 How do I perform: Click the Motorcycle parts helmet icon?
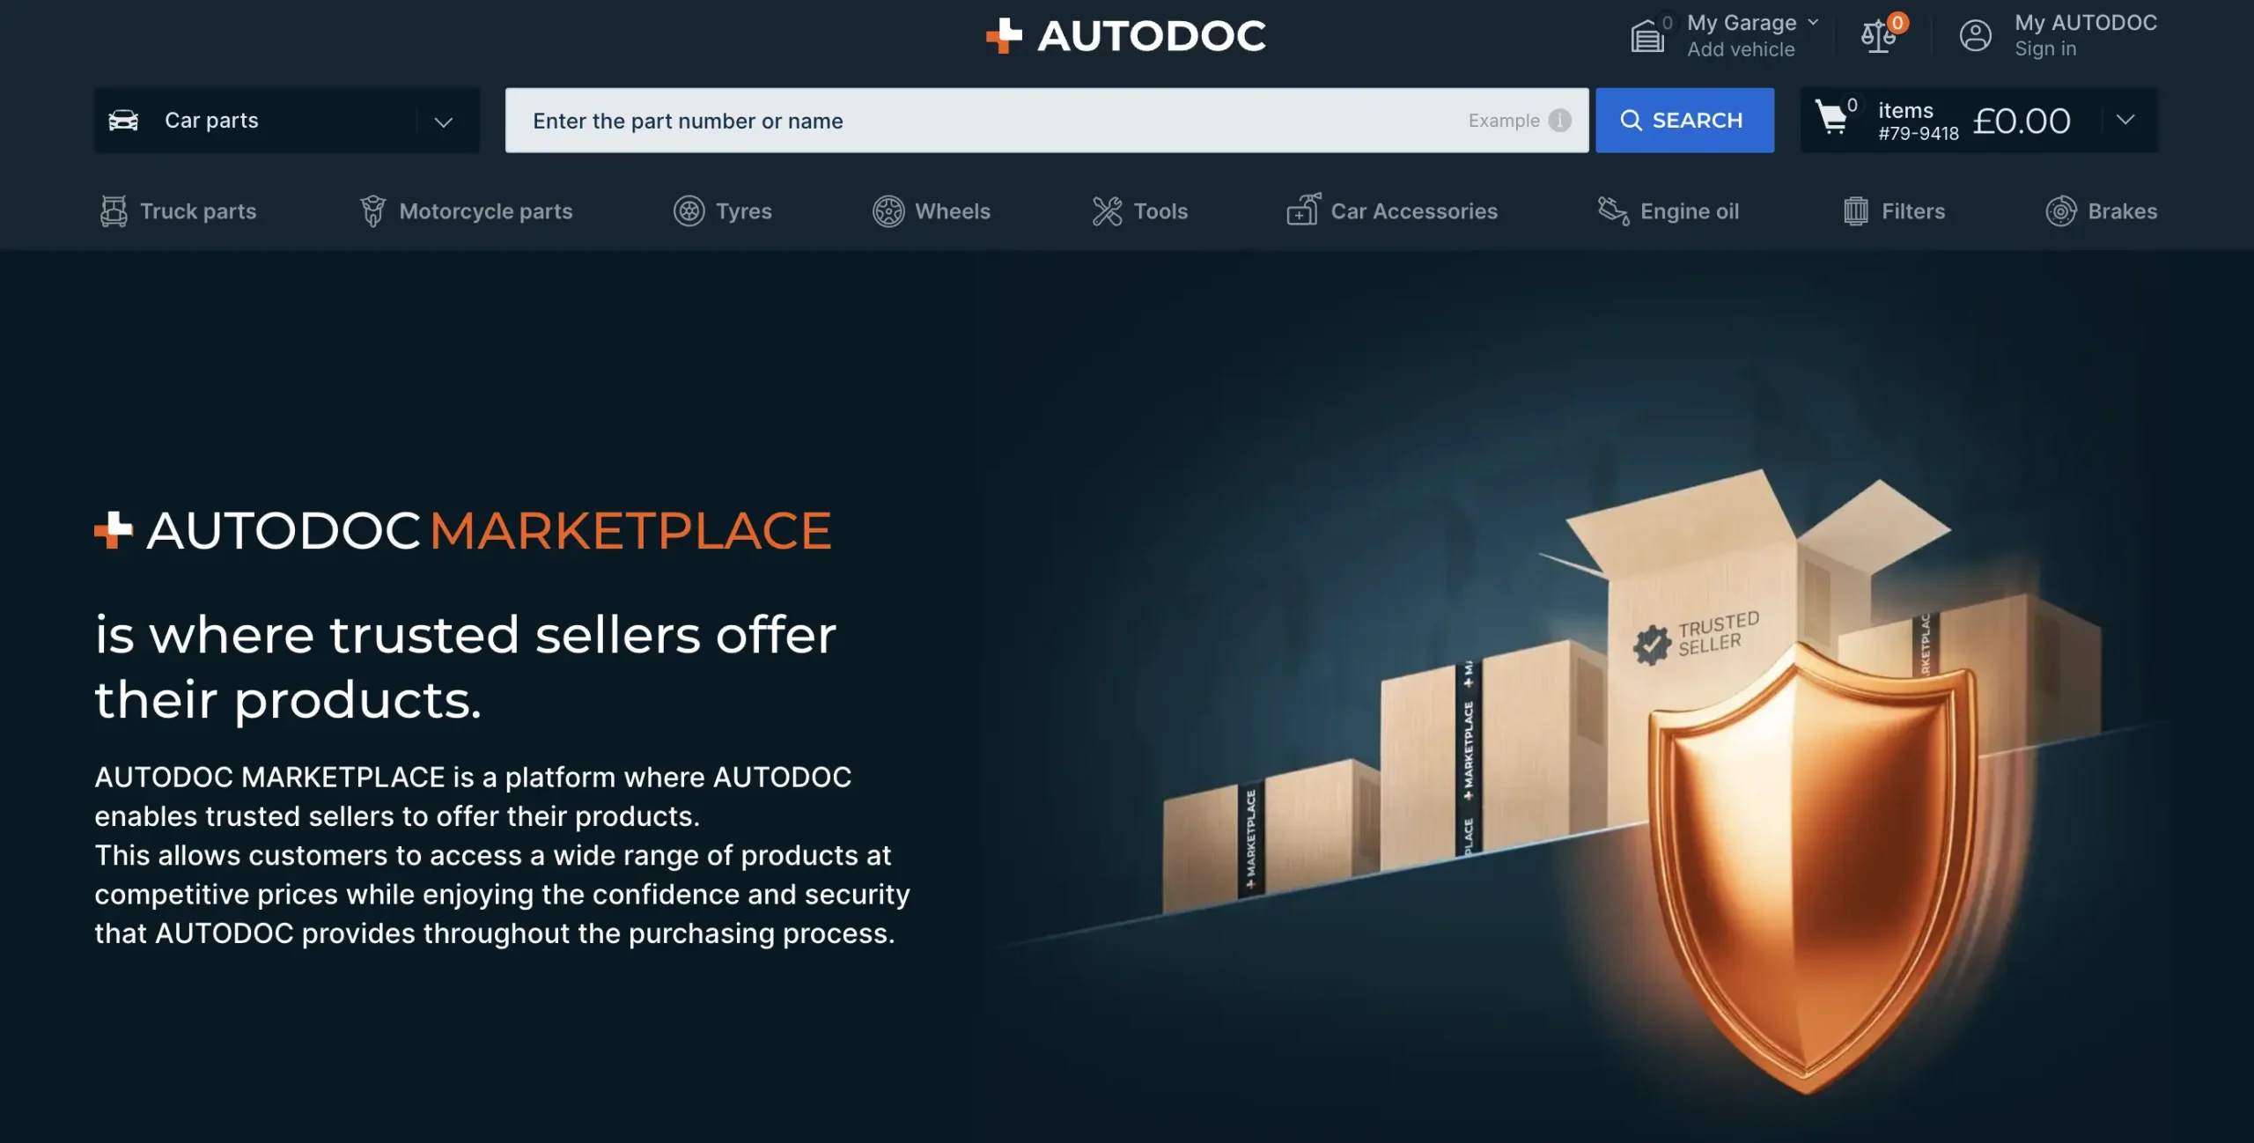pyautogui.click(x=372, y=211)
